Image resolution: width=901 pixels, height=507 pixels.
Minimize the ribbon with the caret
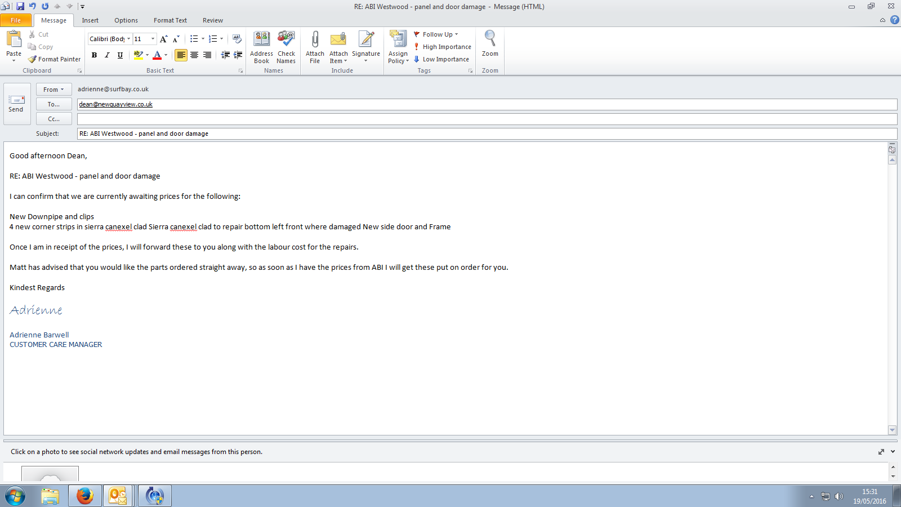tap(882, 20)
